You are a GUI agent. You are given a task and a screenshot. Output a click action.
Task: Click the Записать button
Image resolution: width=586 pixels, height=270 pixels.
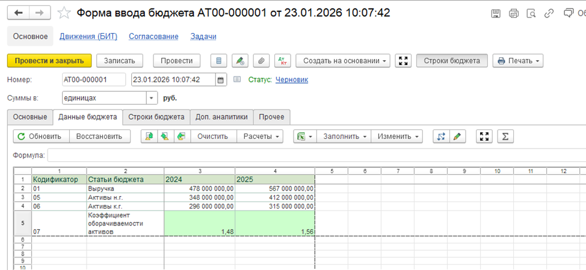119,61
